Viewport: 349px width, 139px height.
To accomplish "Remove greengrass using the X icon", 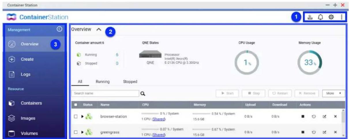I will (x=335, y=132).
